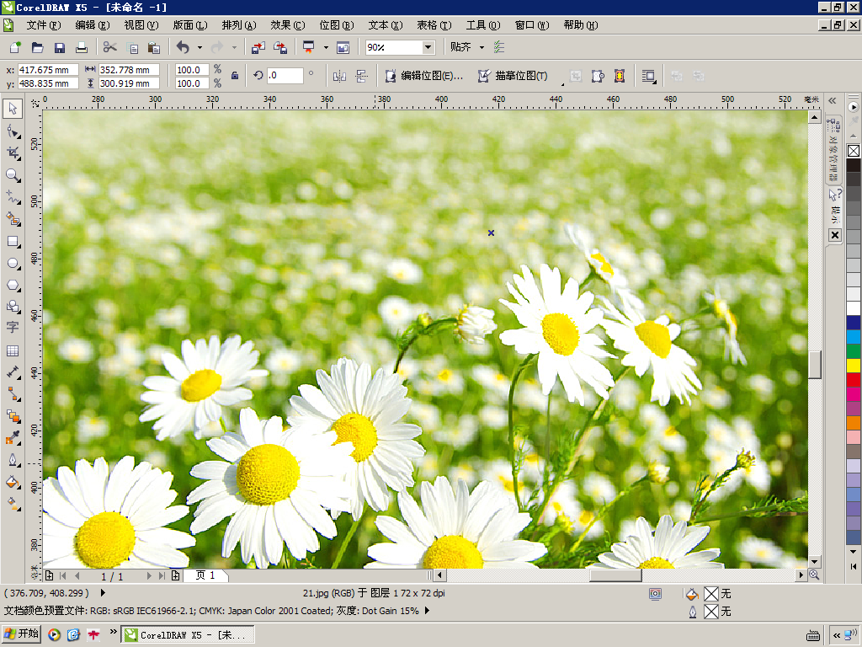Choose the Crop tool
The height and width of the screenshot is (647, 862).
click(x=13, y=153)
